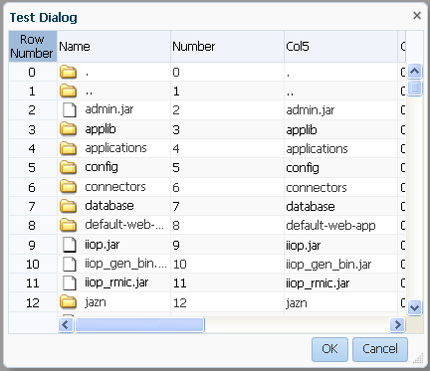Click folder icon beside config
This screenshot has height=371, width=430.
(68, 167)
